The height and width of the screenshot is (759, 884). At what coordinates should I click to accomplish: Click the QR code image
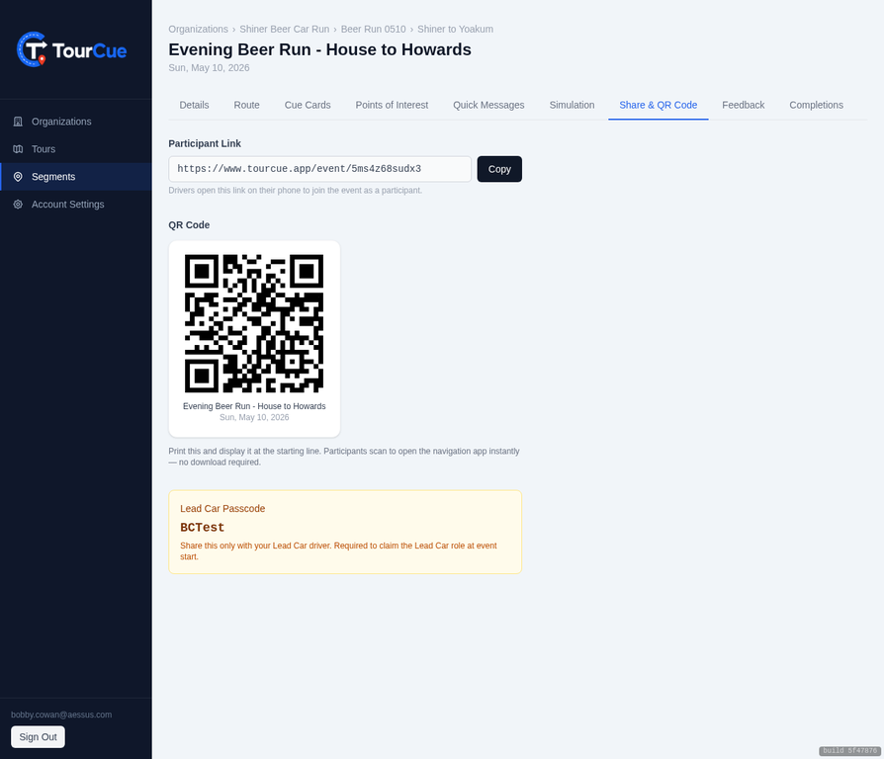pos(254,323)
